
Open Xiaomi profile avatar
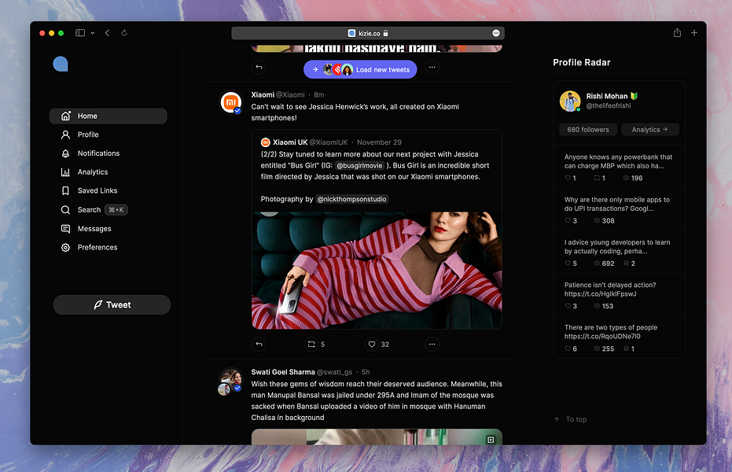[x=230, y=102]
